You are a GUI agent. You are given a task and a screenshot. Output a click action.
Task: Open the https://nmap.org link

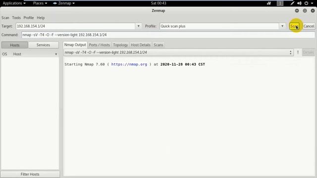129,64
